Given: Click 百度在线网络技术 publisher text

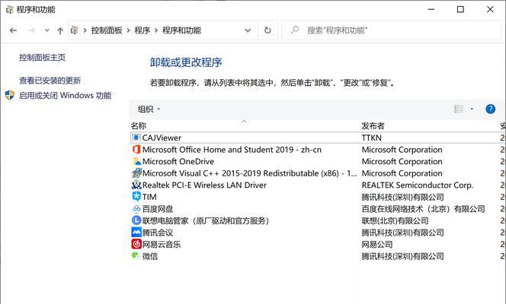Looking at the screenshot, I should tap(424, 209).
